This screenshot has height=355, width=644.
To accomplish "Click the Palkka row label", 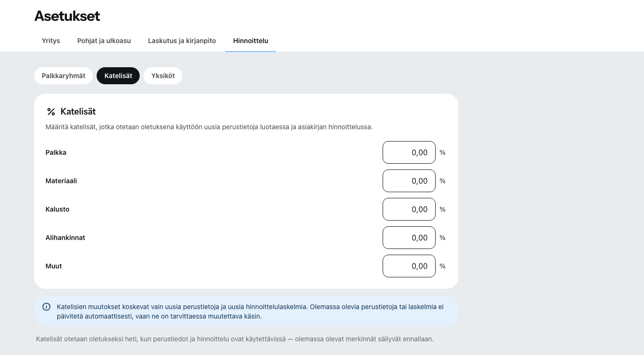I will pos(56,152).
